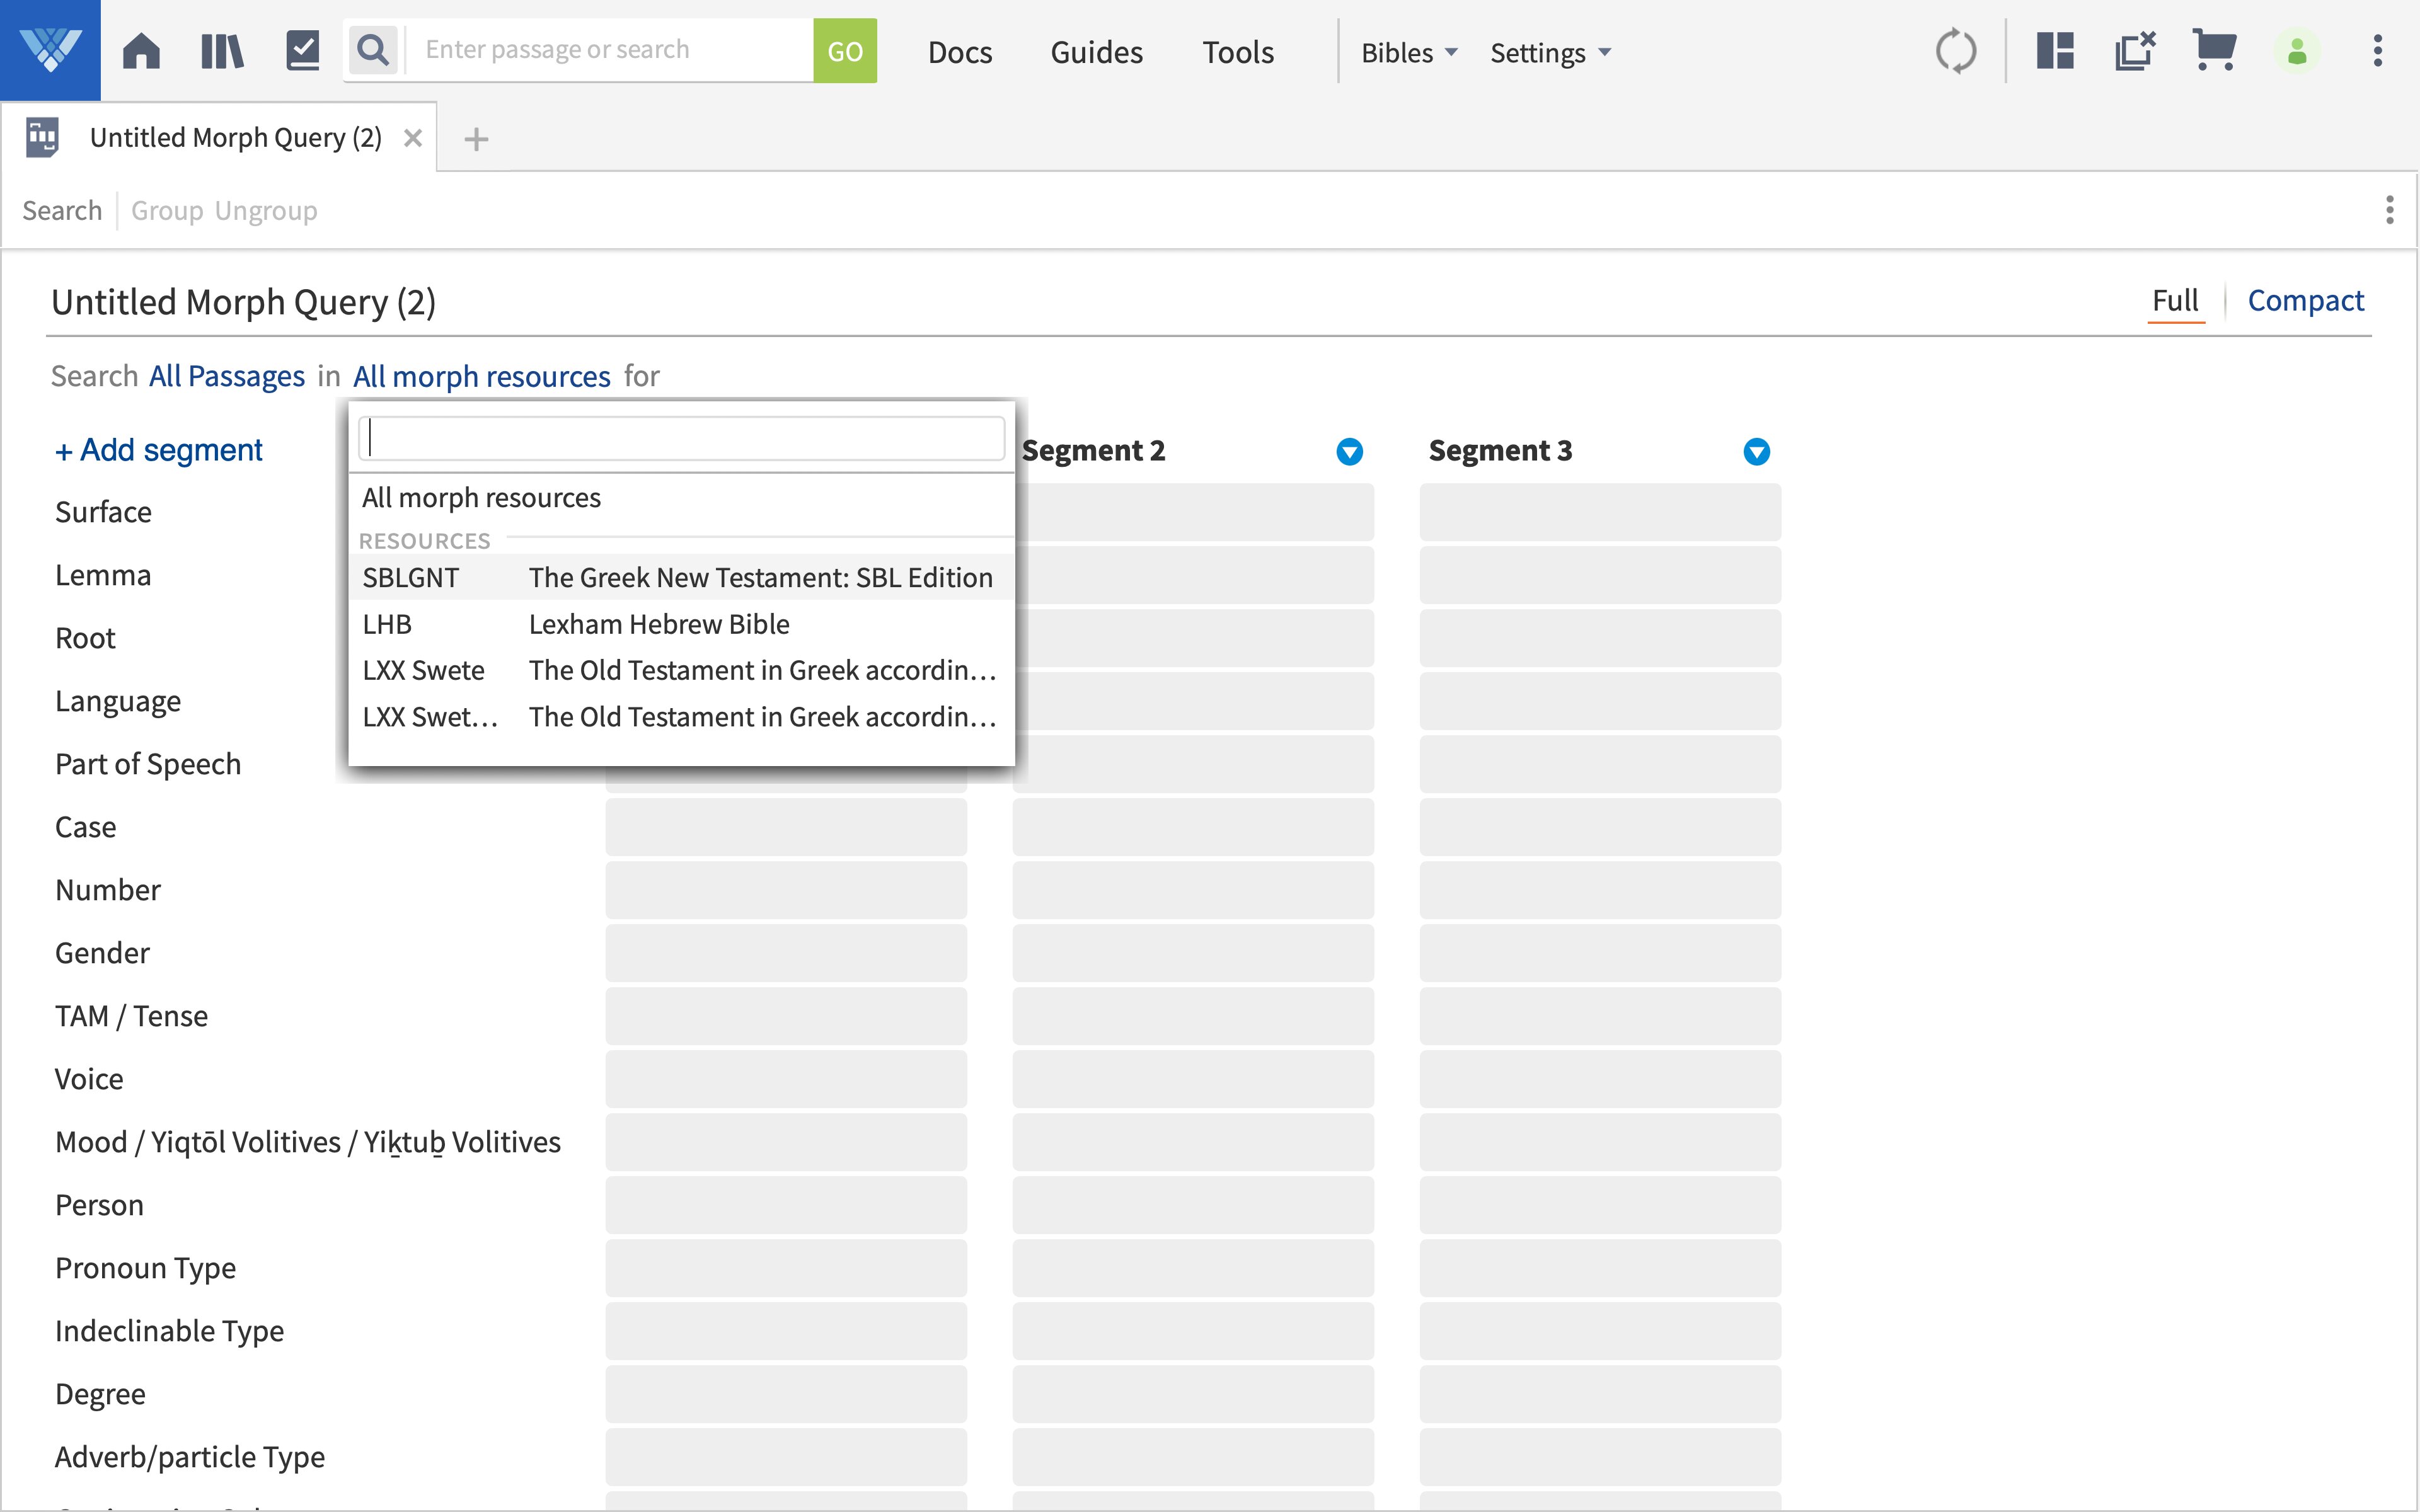This screenshot has width=2420, height=1512.
Task: Open the Segment 3 dropdown arrow
Action: (x=1757, y=452)
